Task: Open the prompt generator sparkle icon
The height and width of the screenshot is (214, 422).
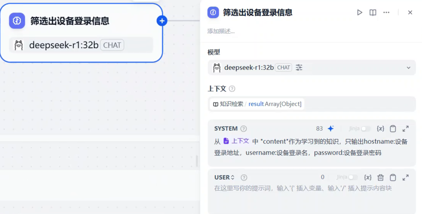Action: (x=331, y=129)
